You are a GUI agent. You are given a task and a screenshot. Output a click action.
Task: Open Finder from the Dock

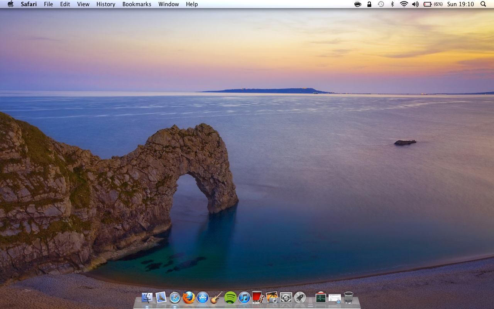[x=147, y=297]
